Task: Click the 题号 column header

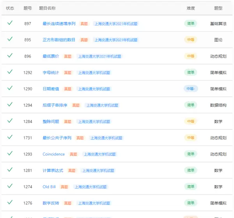Action: [x=28, y=8]
